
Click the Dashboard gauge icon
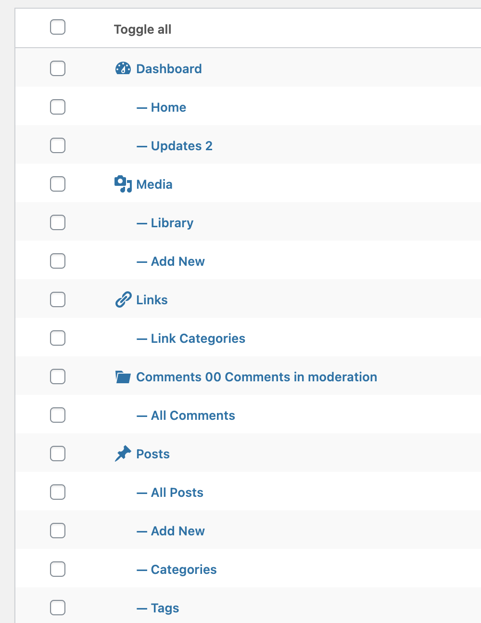pos(123,68)
